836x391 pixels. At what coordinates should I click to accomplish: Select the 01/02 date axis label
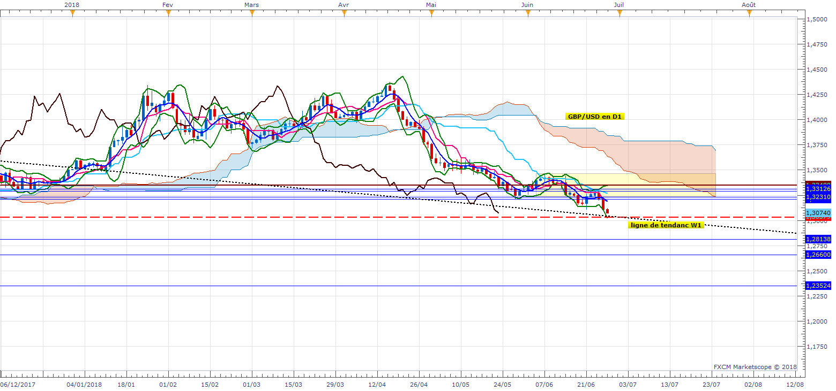click(168, 384)
